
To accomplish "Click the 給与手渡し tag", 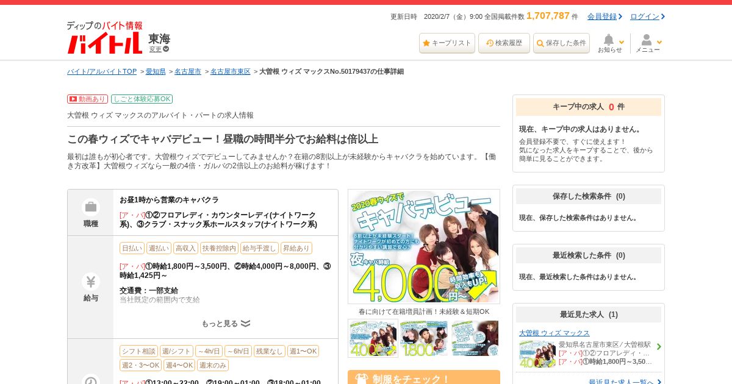I will 259,248.
